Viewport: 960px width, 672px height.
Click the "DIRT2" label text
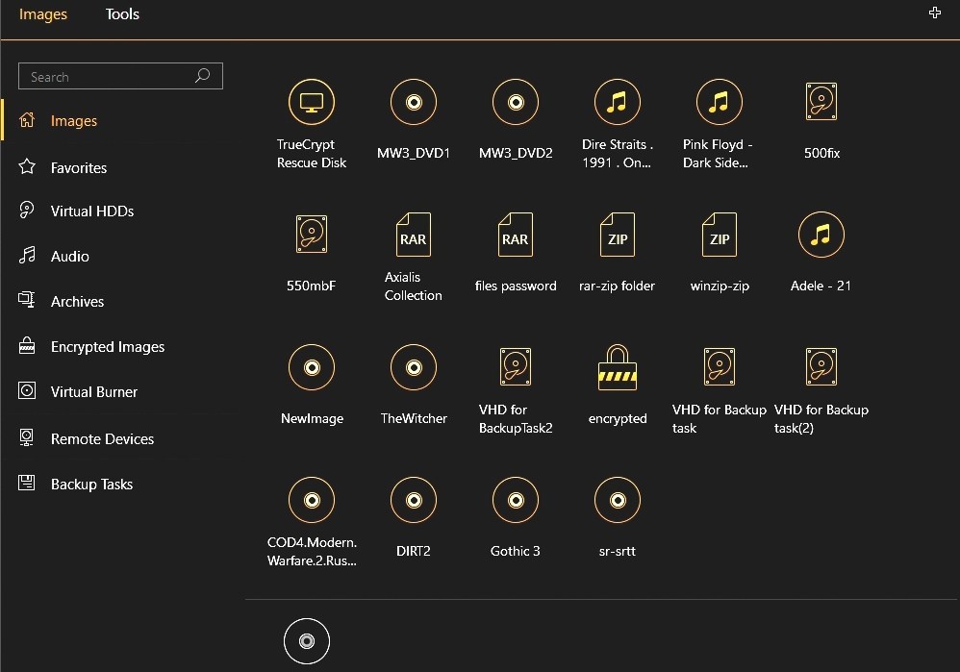(x=414, y=551)
